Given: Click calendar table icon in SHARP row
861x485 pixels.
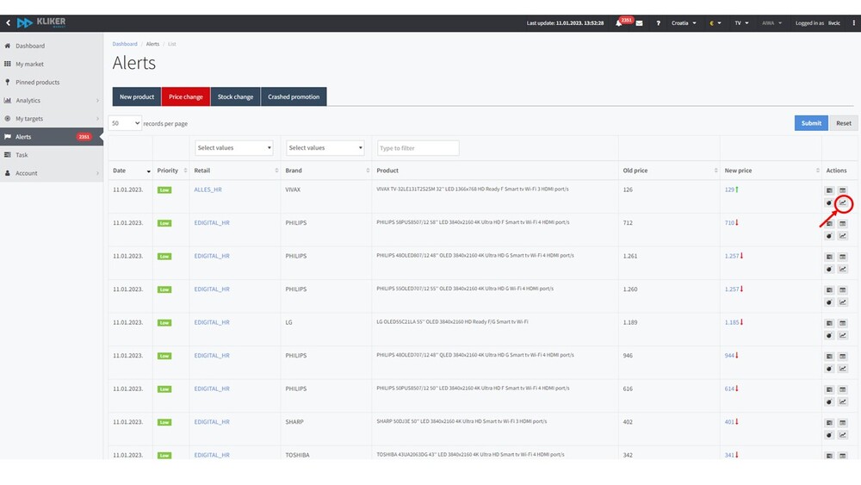Looking at the screenshot, I should tap(843, 423).
